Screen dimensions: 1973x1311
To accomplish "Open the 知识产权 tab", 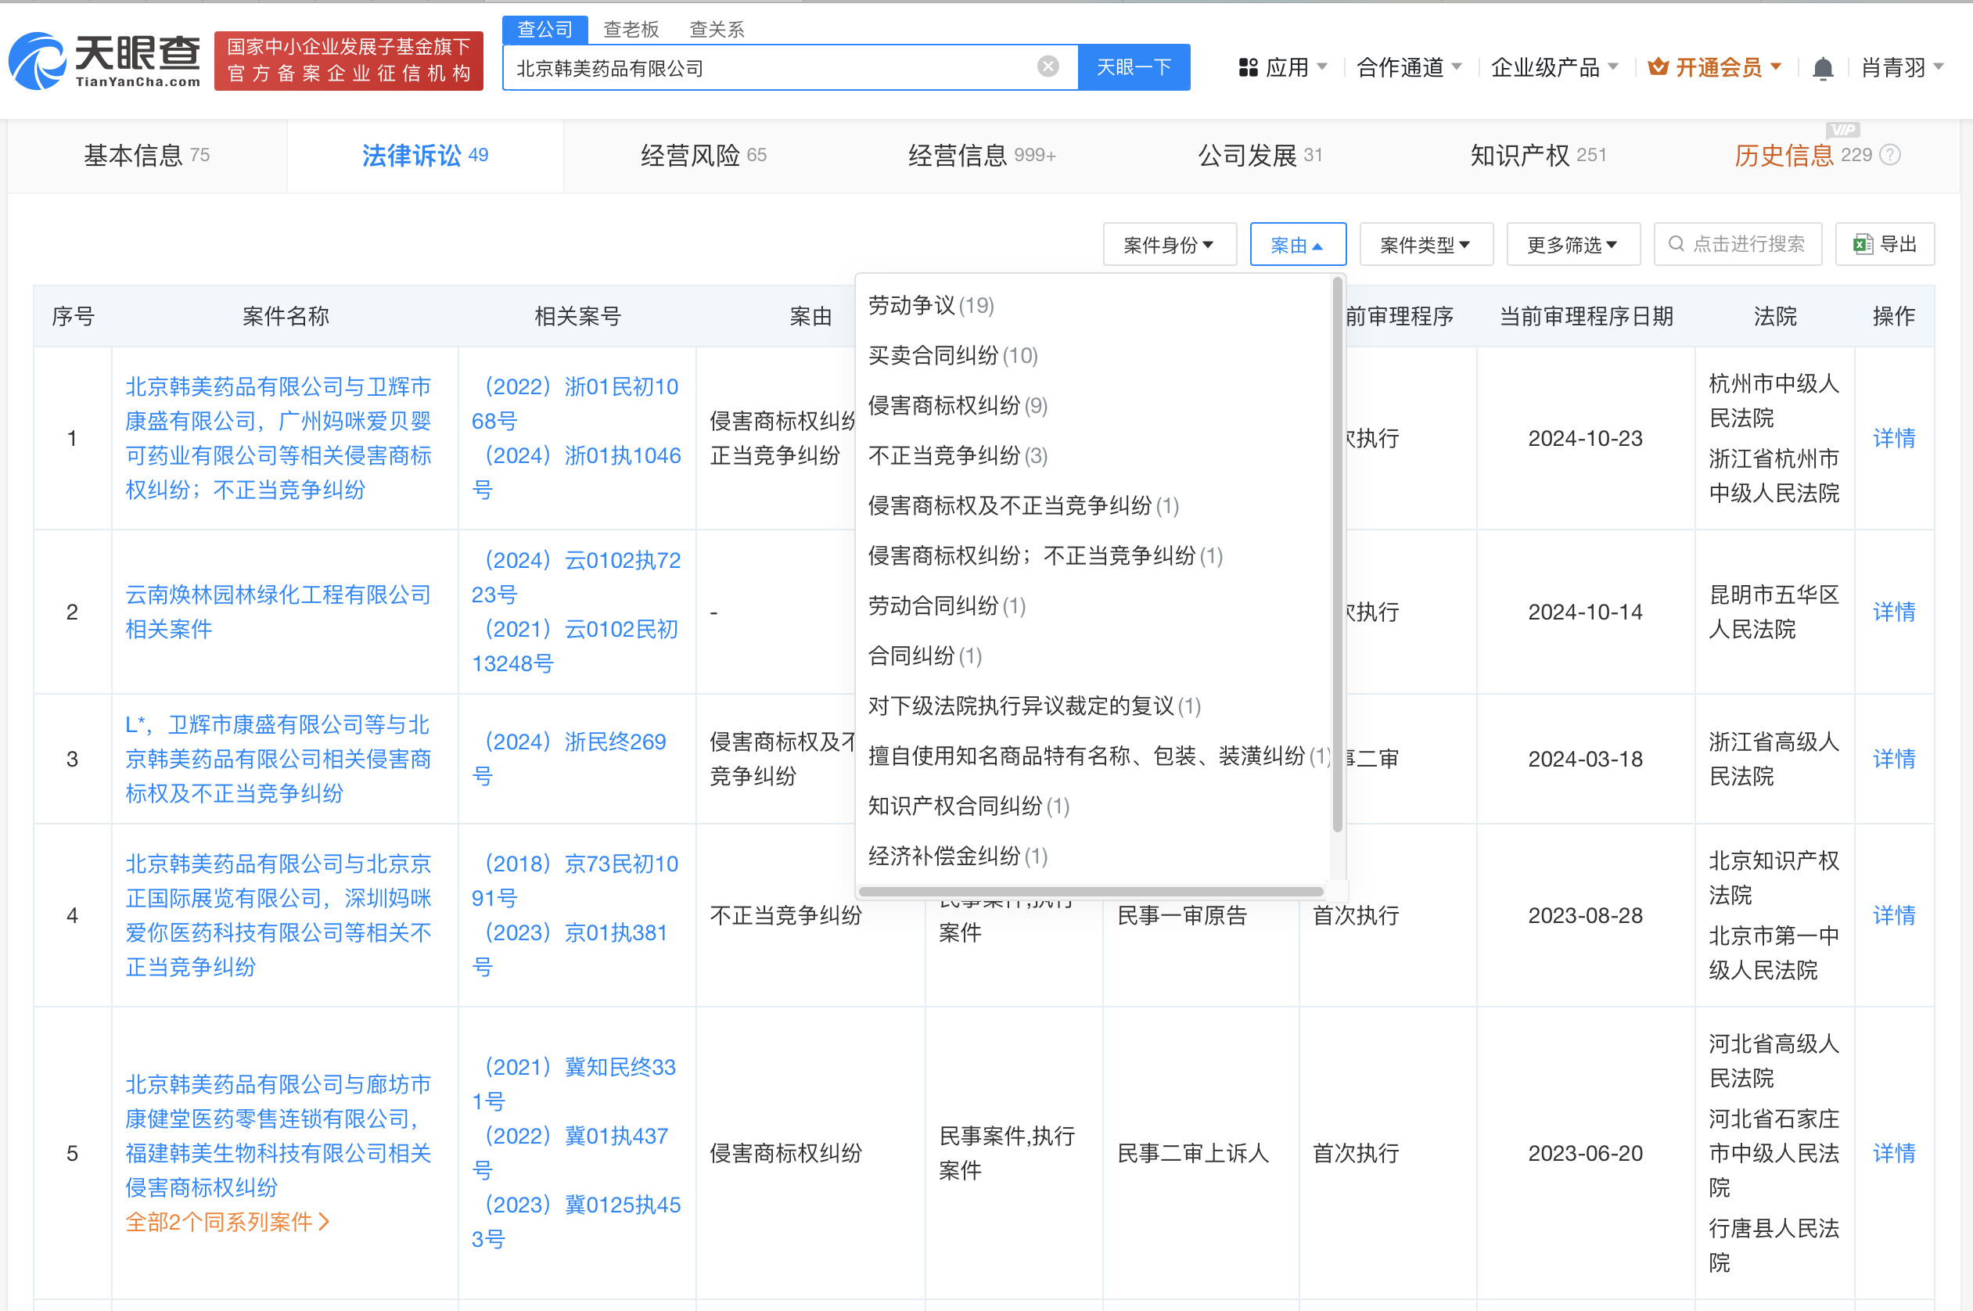I will click(x=1538, y=156).
